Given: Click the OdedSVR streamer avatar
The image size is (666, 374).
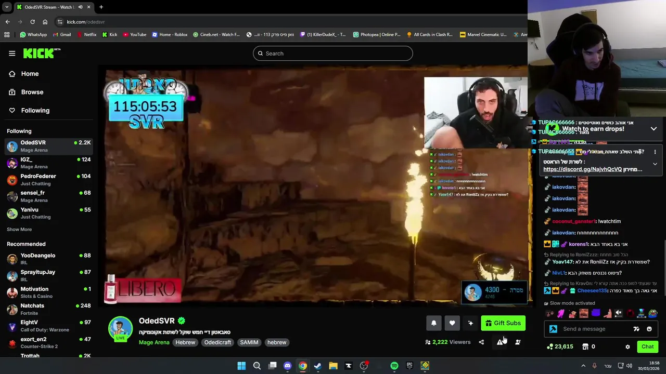Looking at the screenshot, I should click(120, 328).
